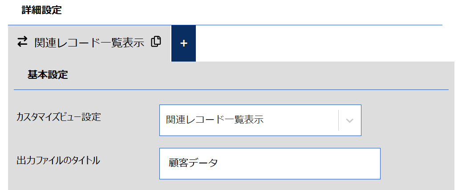
Task: Select the 関連レコード一覧表示 tab
Action: 89,43
